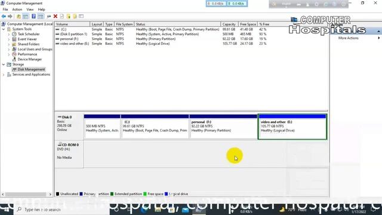Expand the Performance tree node
The height and width of the screenshot is (215, 382).
pos(9,54)
